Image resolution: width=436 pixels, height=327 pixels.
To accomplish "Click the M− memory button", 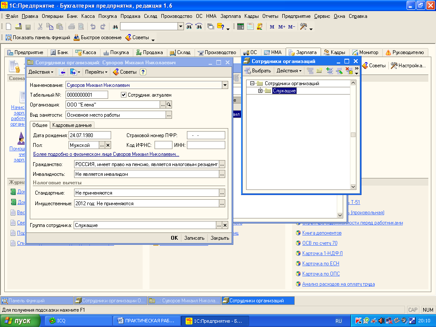I will coord(291,27).
